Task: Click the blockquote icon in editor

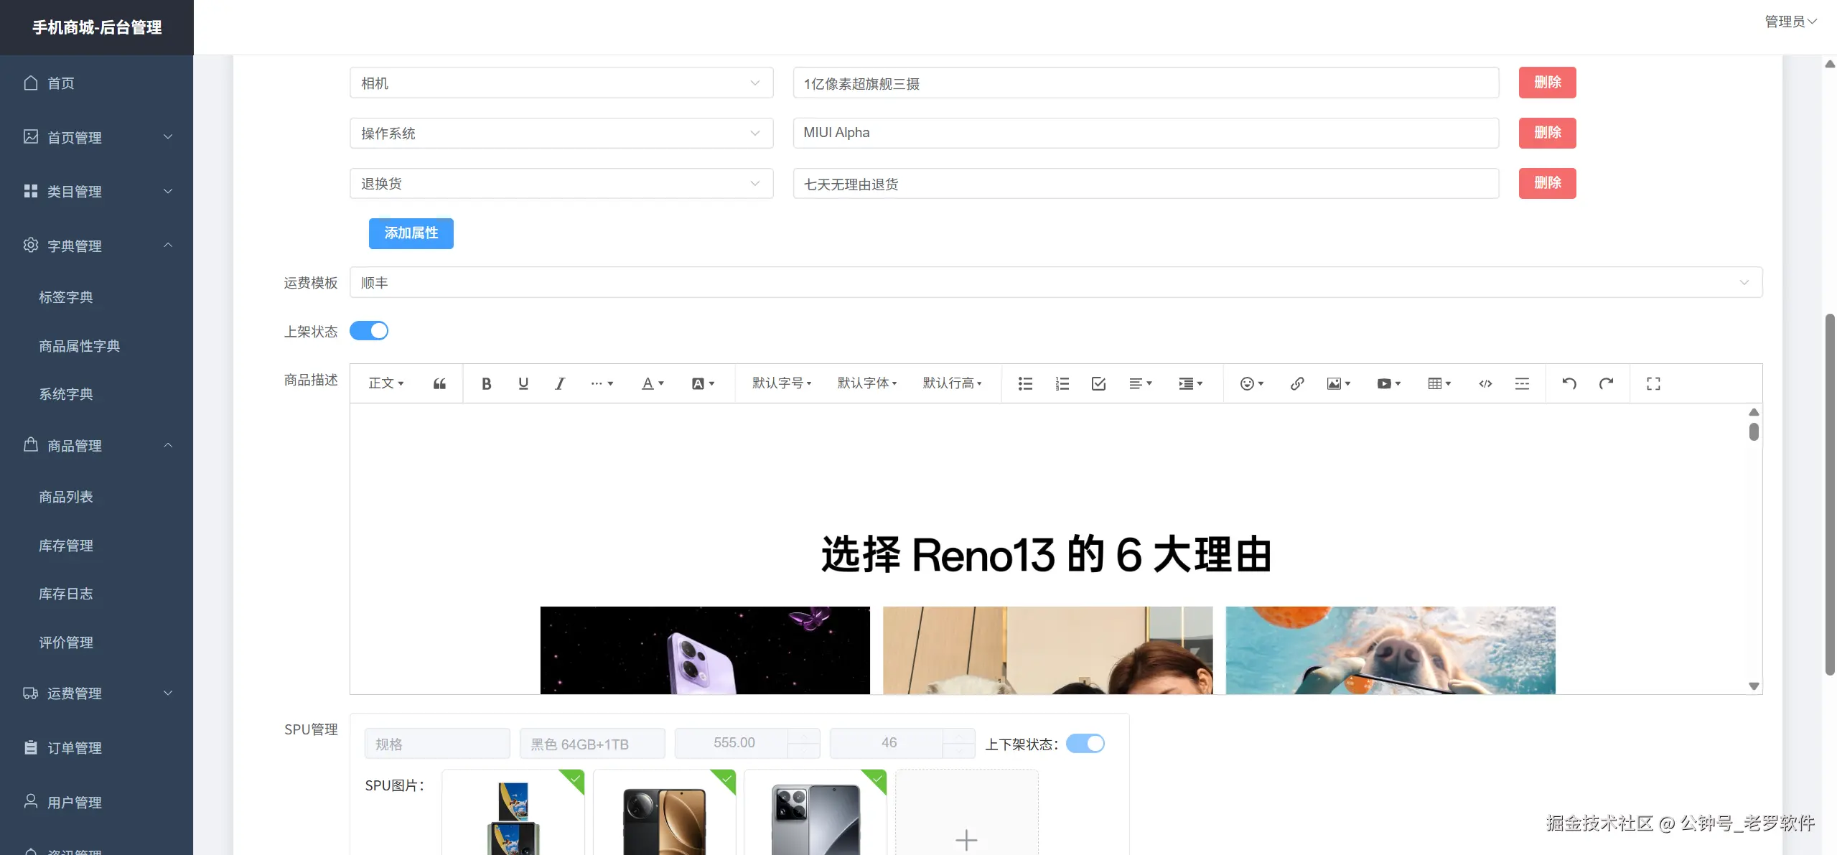Action: pyautogui.click(x=439, y=383)
